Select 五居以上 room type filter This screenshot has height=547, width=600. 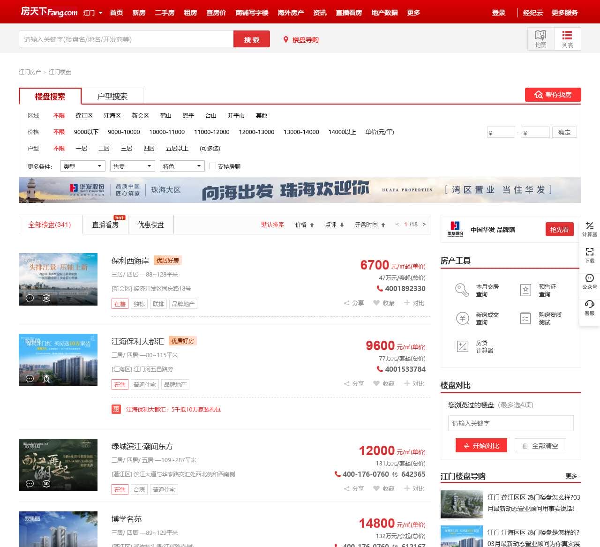coord(177,148)
